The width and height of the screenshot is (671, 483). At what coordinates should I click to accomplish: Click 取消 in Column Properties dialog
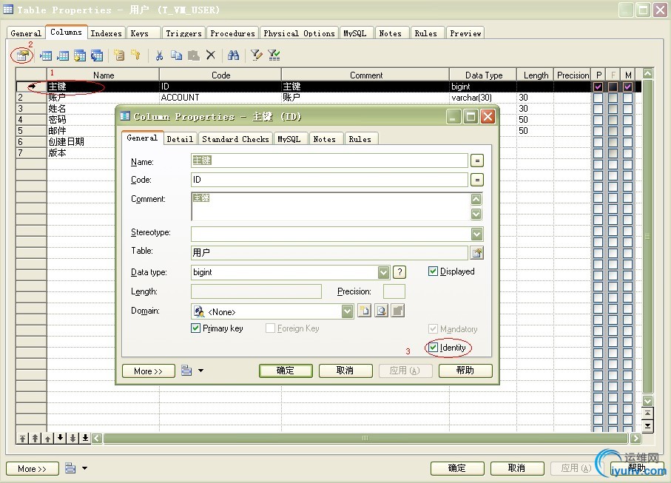click(x=345, y=371)
